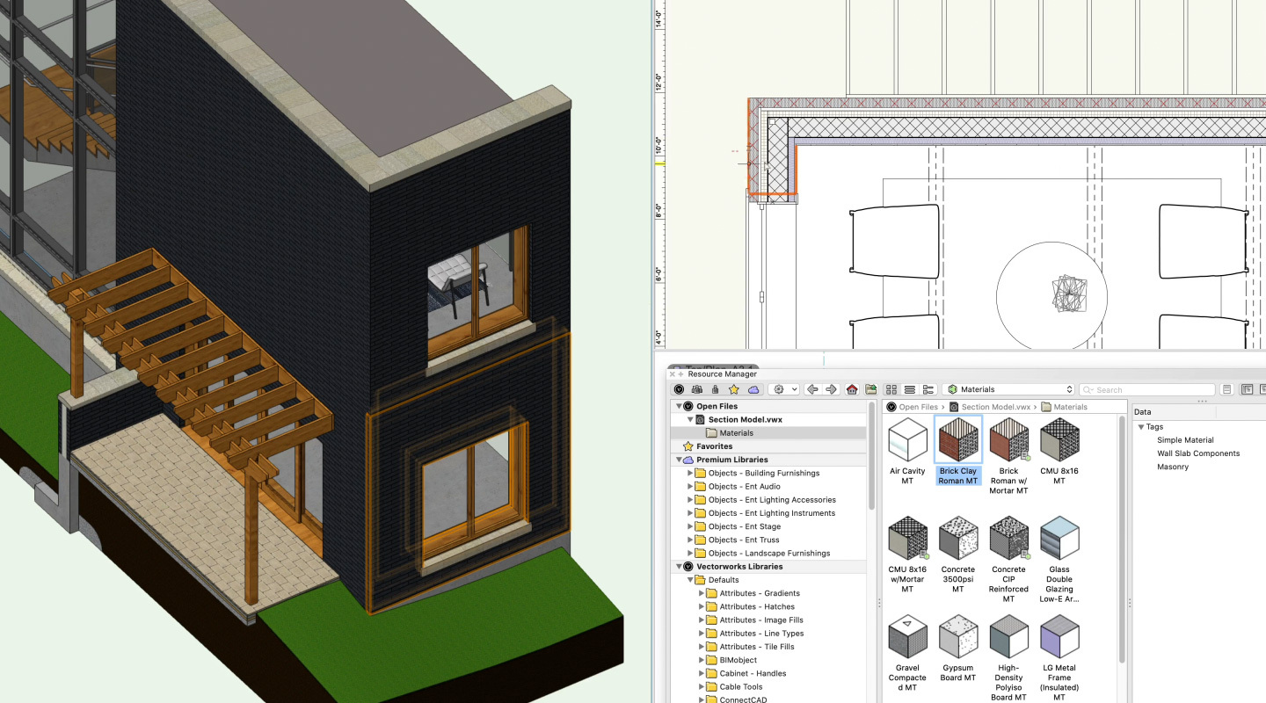Select Brick Clay Roman MT material
Viewport: 1266px width, 703px height.
tap(957, 451)
